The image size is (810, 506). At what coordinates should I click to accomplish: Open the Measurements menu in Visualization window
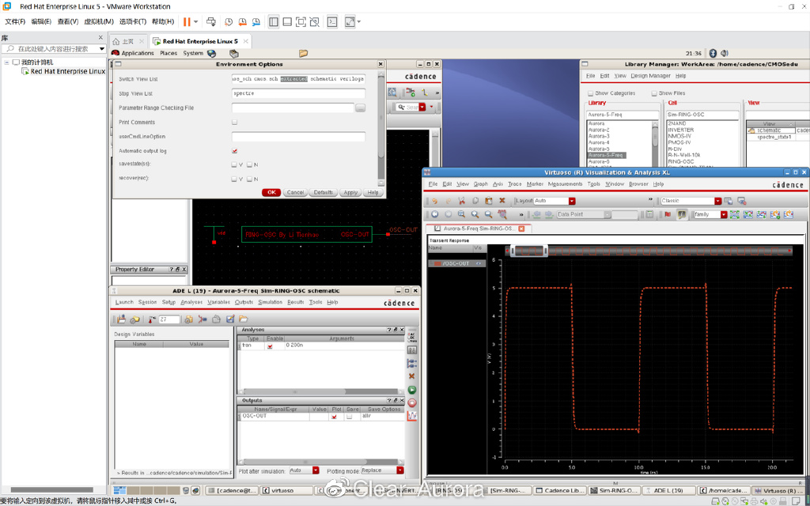(565, 183)
